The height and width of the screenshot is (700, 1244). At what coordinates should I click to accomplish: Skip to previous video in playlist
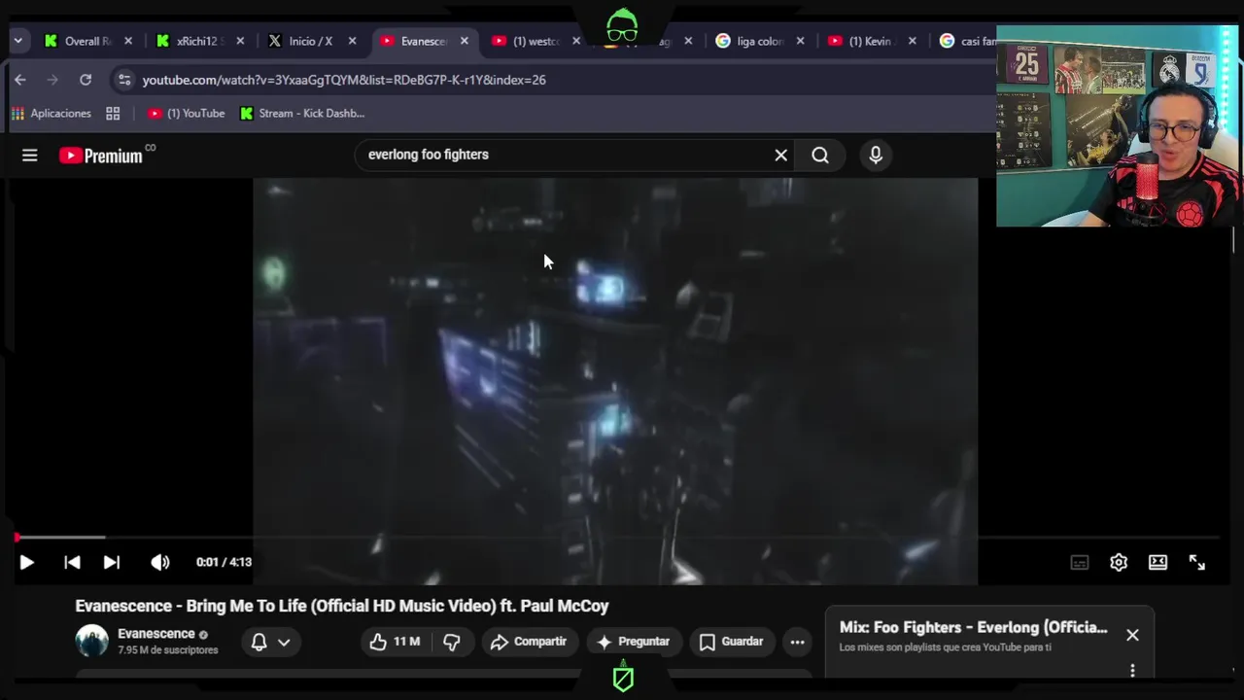point(72,562)
